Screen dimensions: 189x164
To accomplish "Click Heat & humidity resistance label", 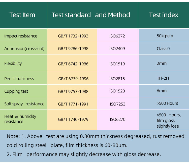I will tap(20, 119).
